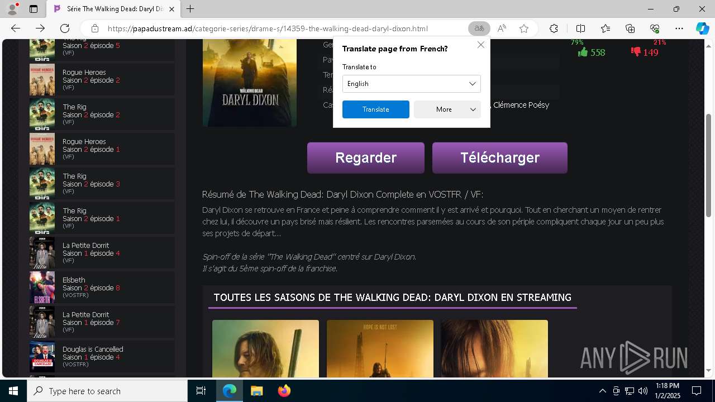
Task: Click Elsbeth episode thumbnail in sidebar
Action: 42,288
